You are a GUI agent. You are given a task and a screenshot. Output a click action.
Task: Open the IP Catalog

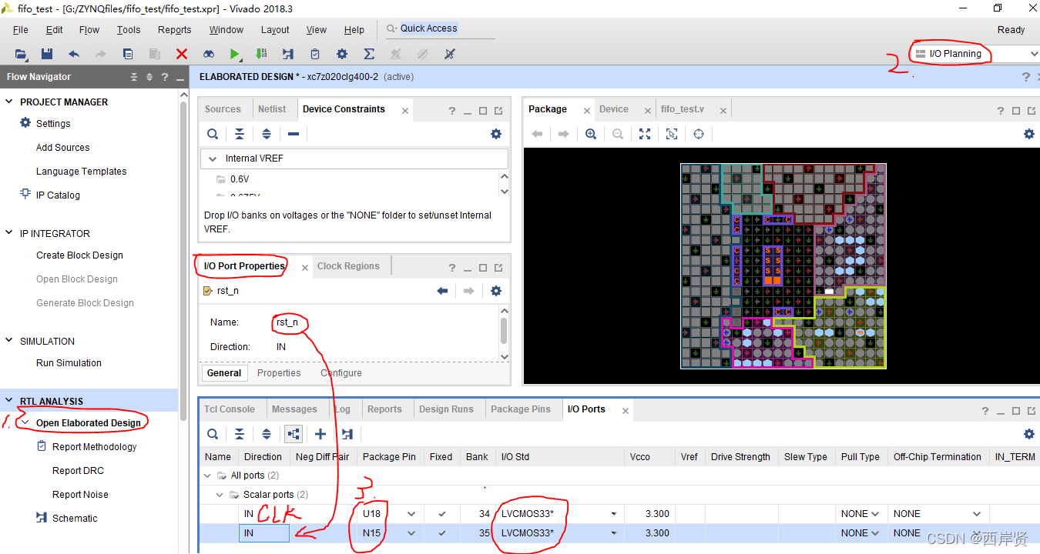[x=58, y=195]
